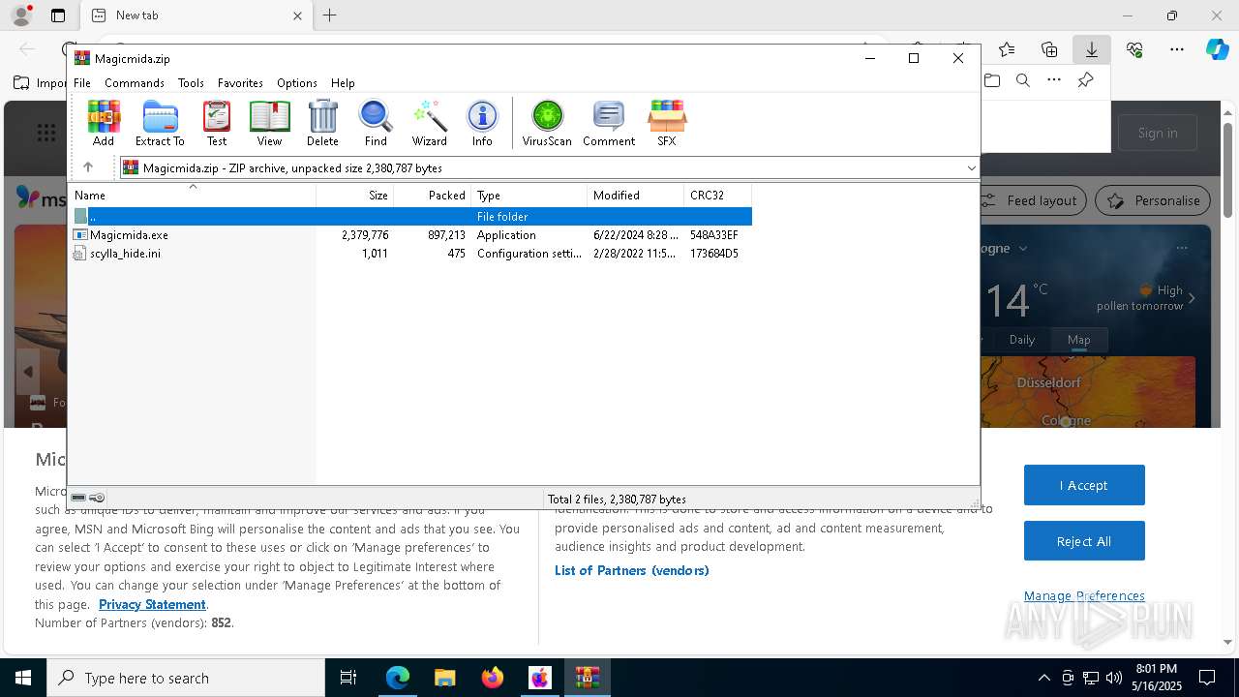Sort the list by Size column
The height and width of the screenshot is (697, 1239).
point(354,196)
